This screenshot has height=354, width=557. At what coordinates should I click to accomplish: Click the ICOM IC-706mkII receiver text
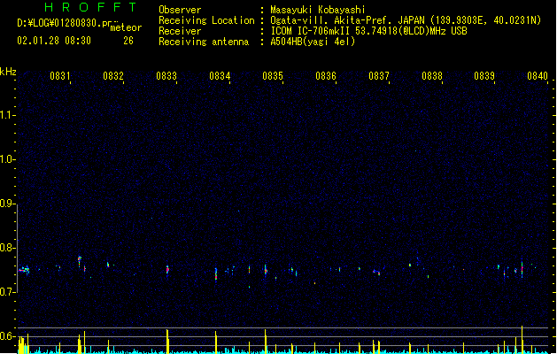(x=368, y=31)
